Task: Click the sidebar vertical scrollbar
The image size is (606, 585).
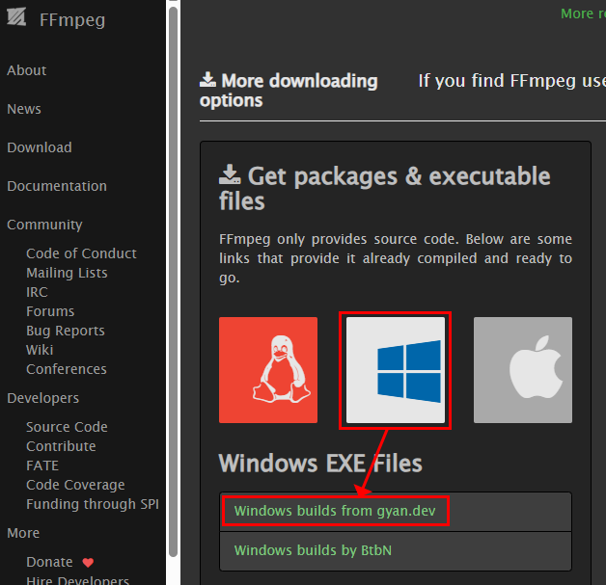Action: tap(173, 281)
